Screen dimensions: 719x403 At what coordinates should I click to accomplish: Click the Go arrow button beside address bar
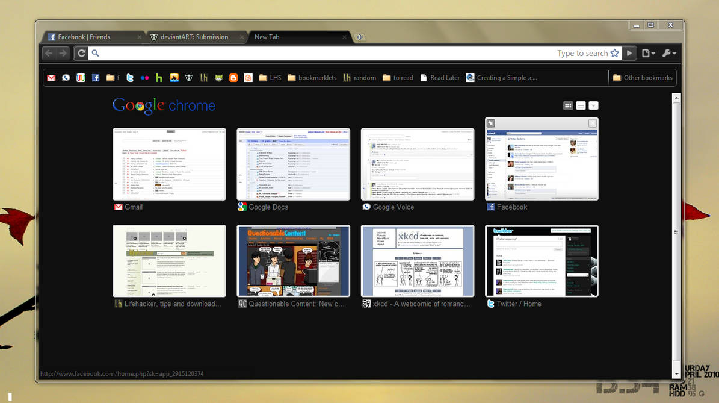click(x=629, y=53)
